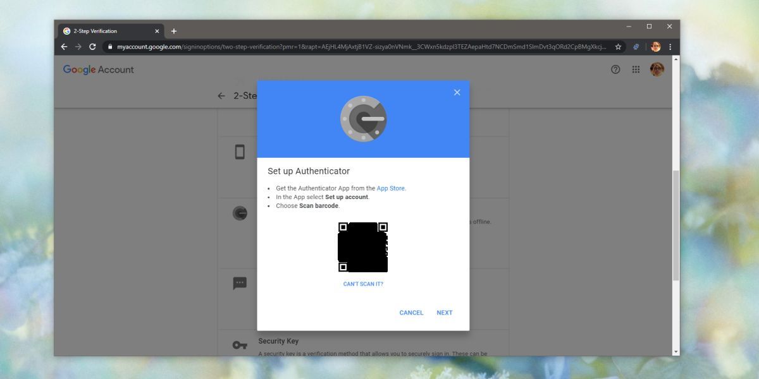The image size is (759, 379).
Task: Click the NEXT button
Action: click(445, 313)
